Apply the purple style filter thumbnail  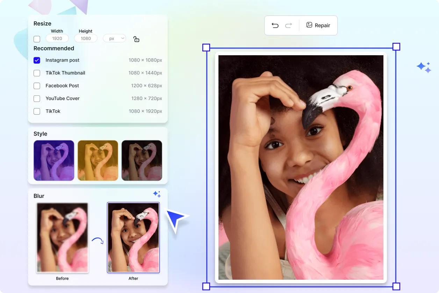[x=54, y=160]
